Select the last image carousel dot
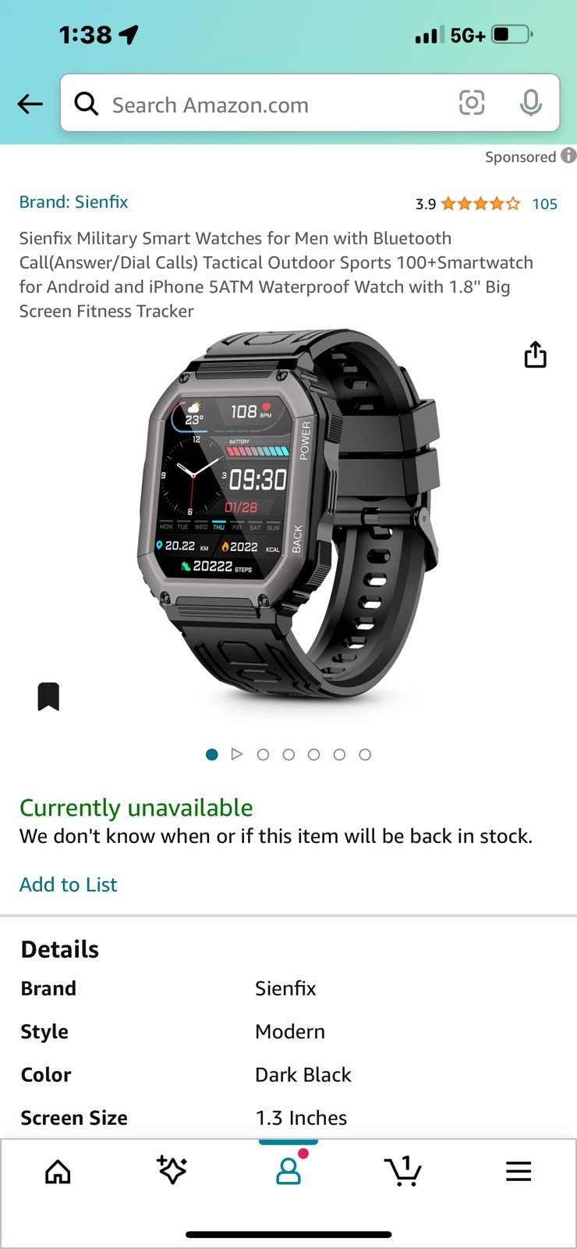 pyautogui.click(x=365, y=754)
